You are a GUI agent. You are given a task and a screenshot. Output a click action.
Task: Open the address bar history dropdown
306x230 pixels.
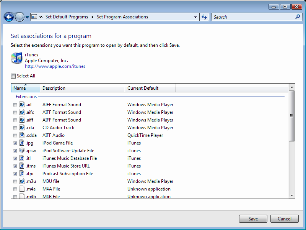196,17
